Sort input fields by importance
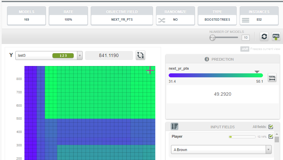The height and width of the screenshot is (160, 283). 175,126
